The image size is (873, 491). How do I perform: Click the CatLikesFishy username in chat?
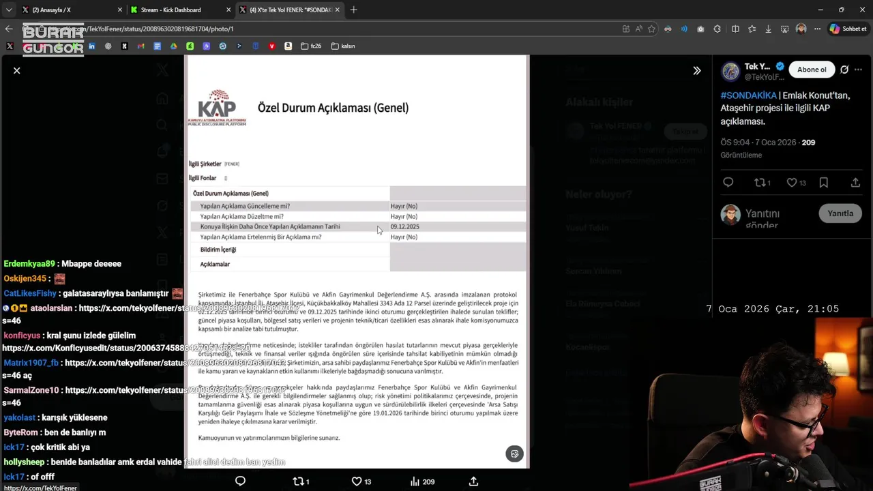(x=30, y=293)
